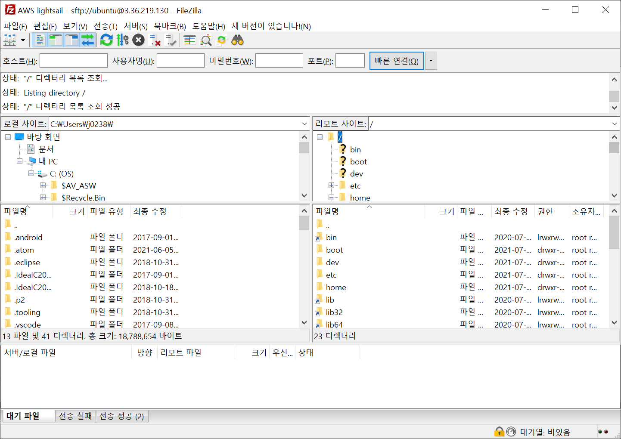Toggle transfer queue display
Viewport: 621px width, 439px height.
pyautogui.click(x=87, y=40)
